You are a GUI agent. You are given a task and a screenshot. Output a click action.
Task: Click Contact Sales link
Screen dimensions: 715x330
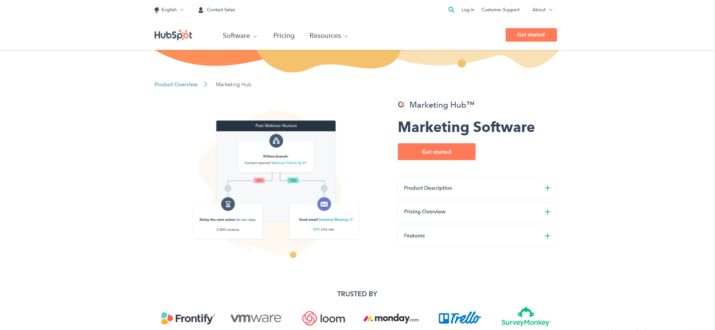221,10
